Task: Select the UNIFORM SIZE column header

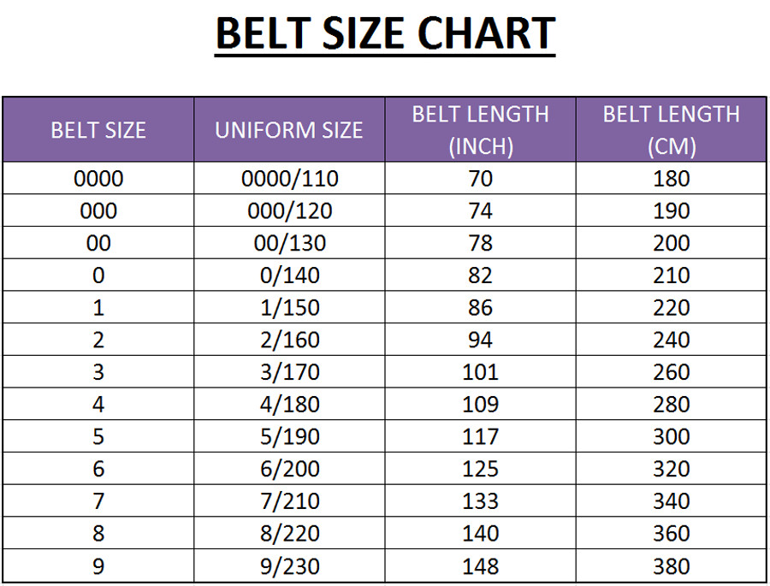Action: pyautogui.click(x=289, y=130)
